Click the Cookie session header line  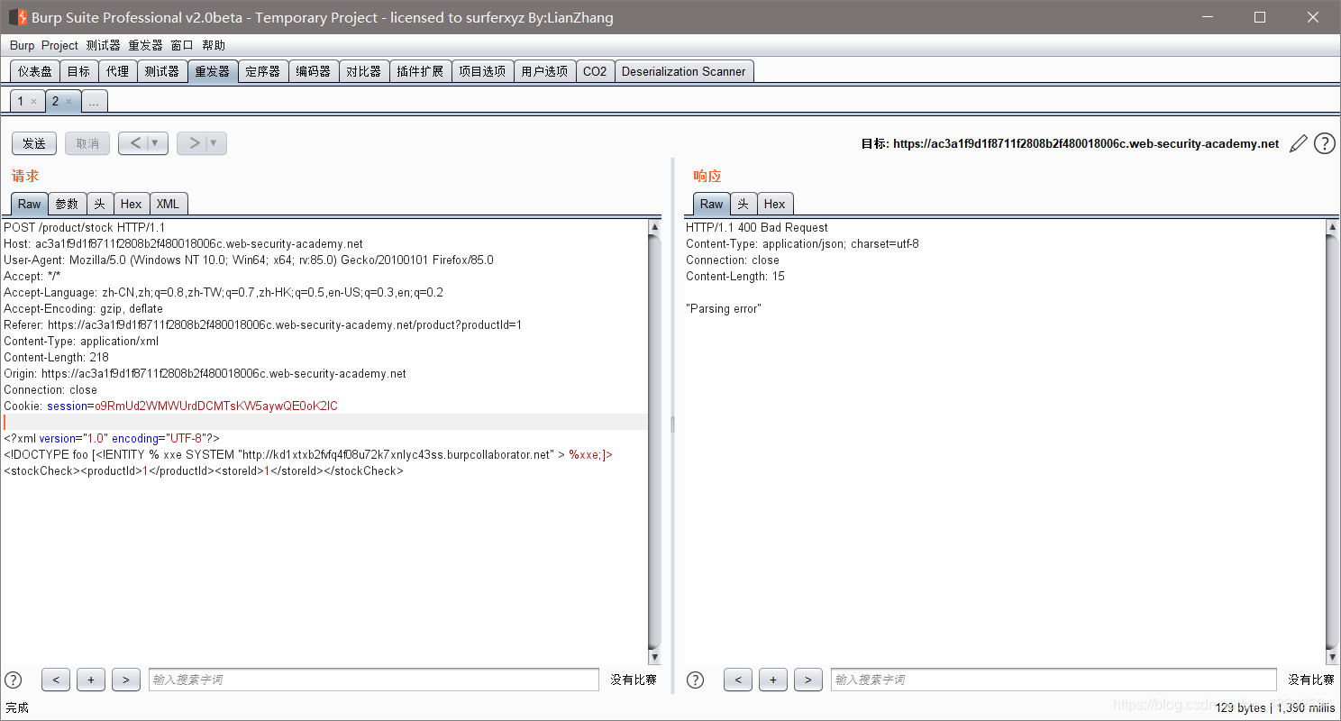pos(171,406)
